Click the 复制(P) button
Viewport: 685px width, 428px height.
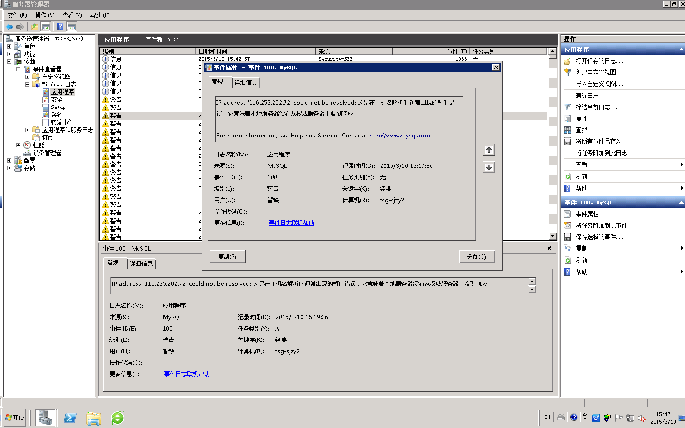point(227,256)
